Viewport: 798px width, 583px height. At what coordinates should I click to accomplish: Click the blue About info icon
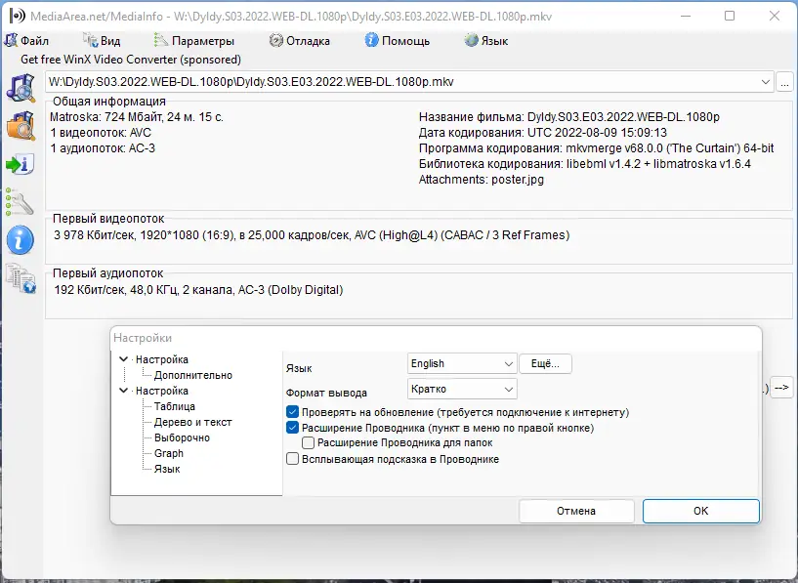(x=21, y=240)
